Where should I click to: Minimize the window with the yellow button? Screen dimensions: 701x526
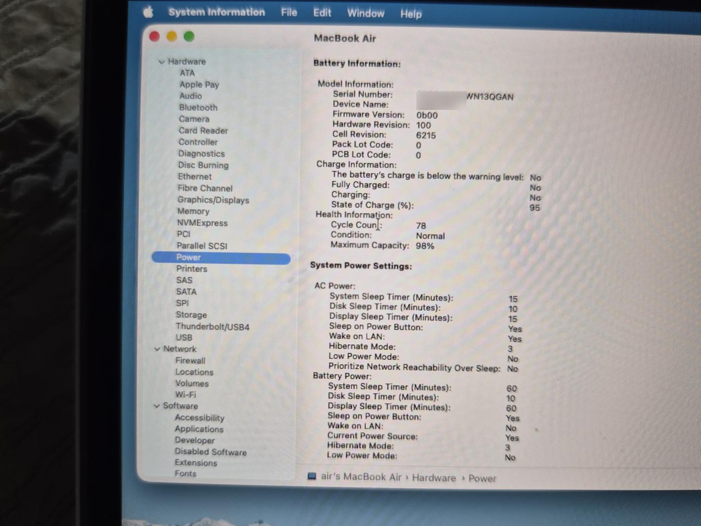click(172, 36)
